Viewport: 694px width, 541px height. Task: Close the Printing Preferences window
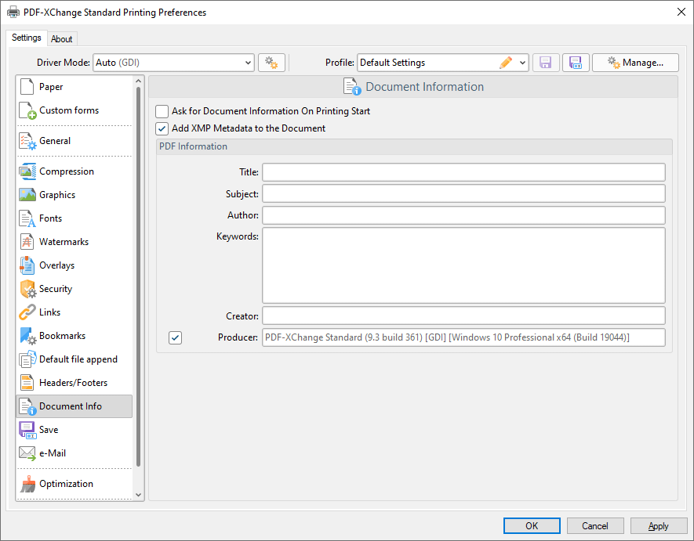[681, 12]
